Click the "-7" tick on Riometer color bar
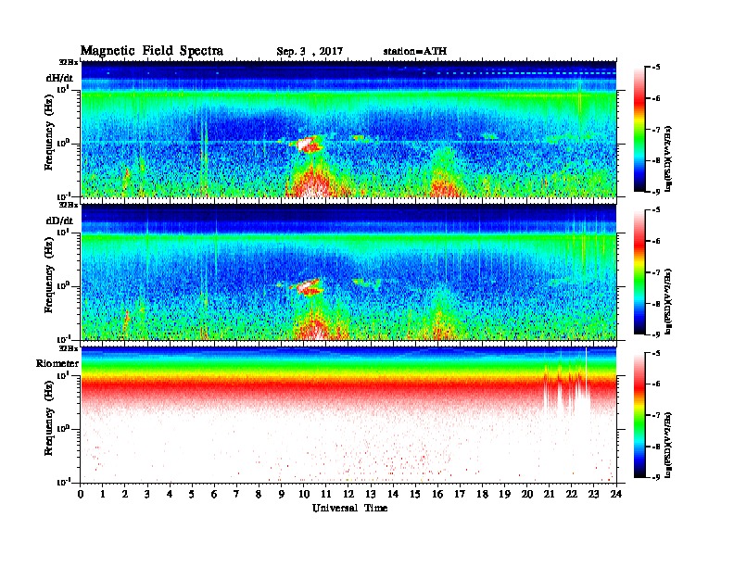The width and height of the screenshot is (734, 567). point(656,415)
